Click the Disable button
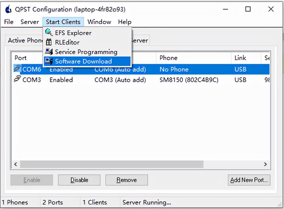The image size is (284, 209). click(79, 180)
